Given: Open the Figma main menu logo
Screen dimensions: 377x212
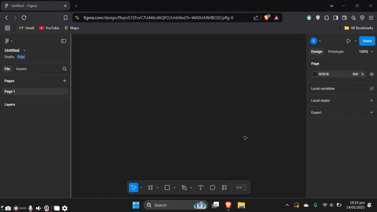Looking at the screenshot, I should coord(7,41).
